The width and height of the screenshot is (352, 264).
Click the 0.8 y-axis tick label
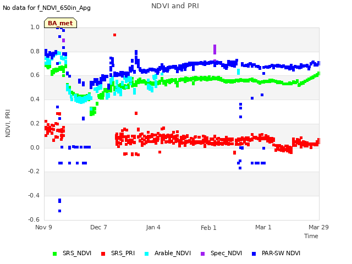coord(35,51)
